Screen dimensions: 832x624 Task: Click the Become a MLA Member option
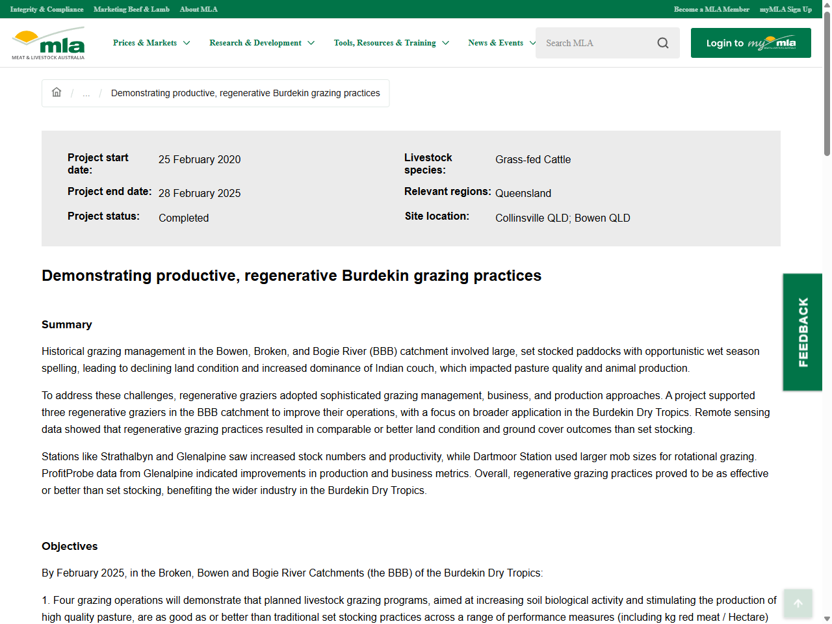click(712, 9)
